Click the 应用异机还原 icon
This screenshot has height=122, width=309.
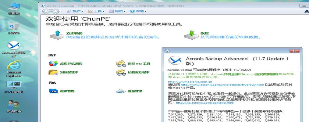(x=53, y=63)
